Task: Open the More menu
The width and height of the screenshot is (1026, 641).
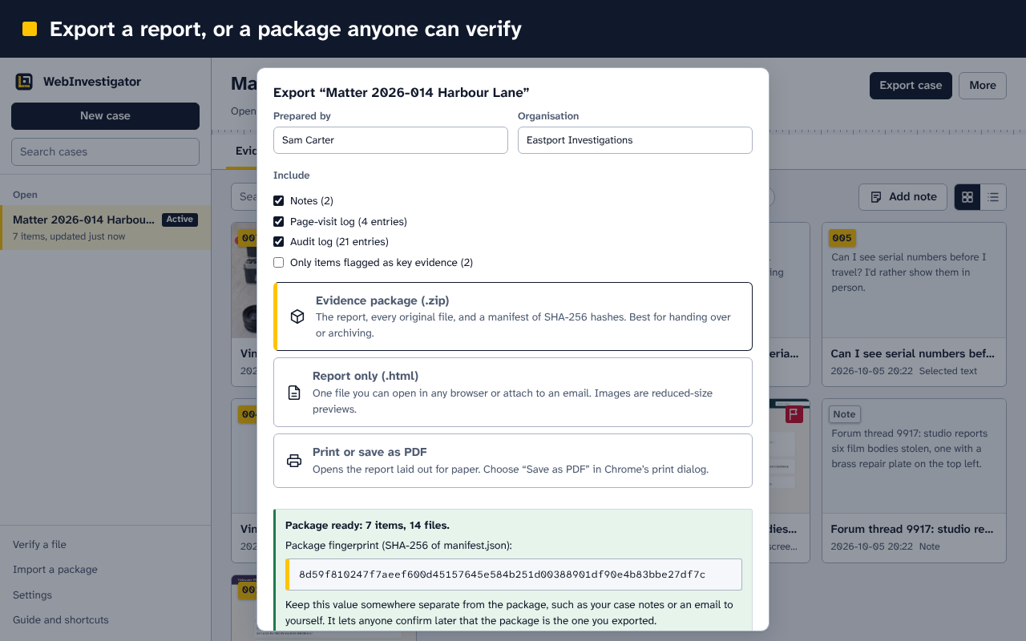Action: tap(983, 86)
